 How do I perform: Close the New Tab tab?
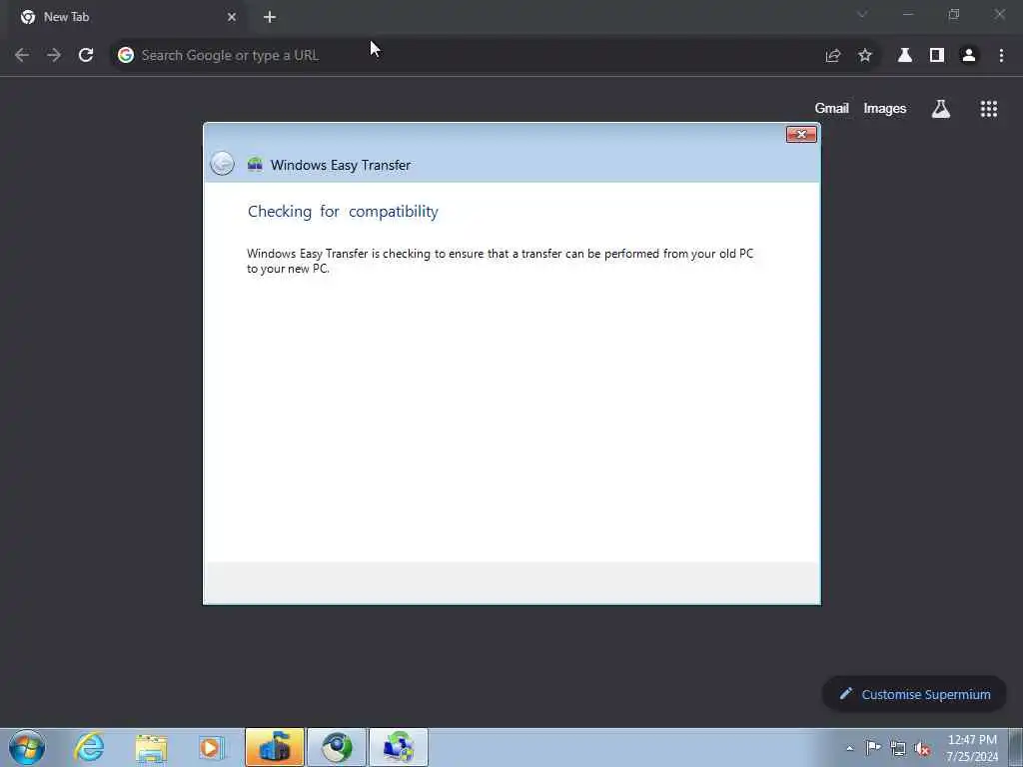pyautogui.click(x=232, y=17)
